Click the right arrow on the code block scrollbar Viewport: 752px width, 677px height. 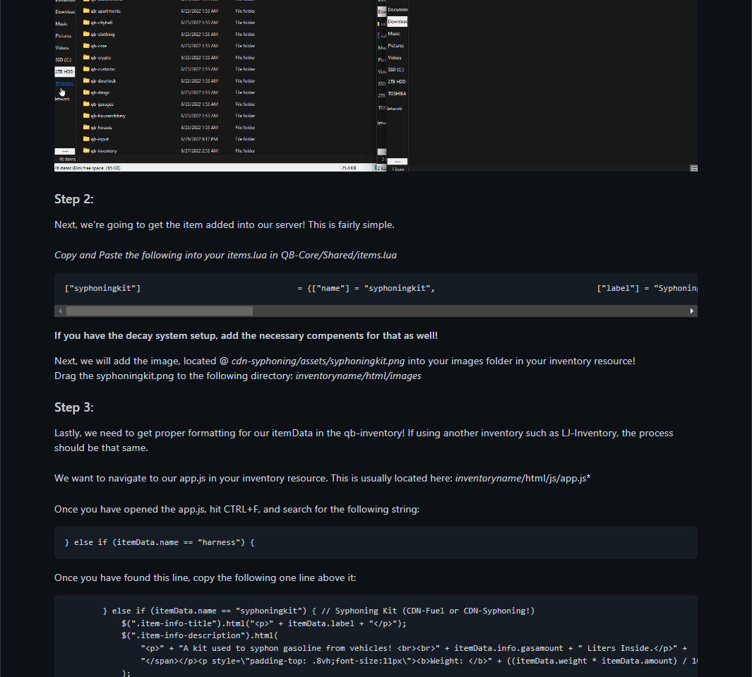pyautogui.click(x=691, y=311)
